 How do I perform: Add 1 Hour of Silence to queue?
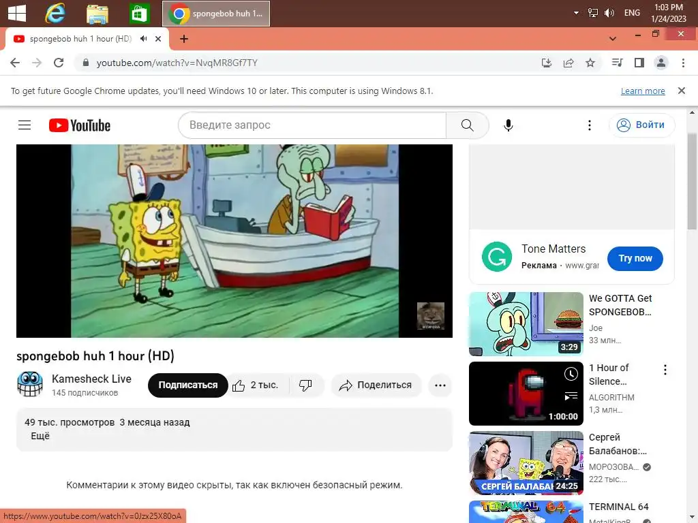[571, 396]
